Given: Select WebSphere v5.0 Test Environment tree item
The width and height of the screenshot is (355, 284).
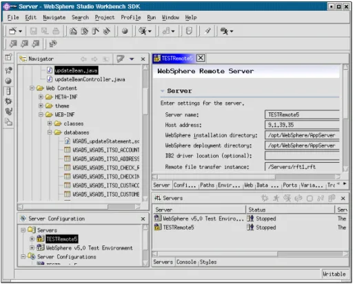Looking at the screenshot, I should click(90, 248).
